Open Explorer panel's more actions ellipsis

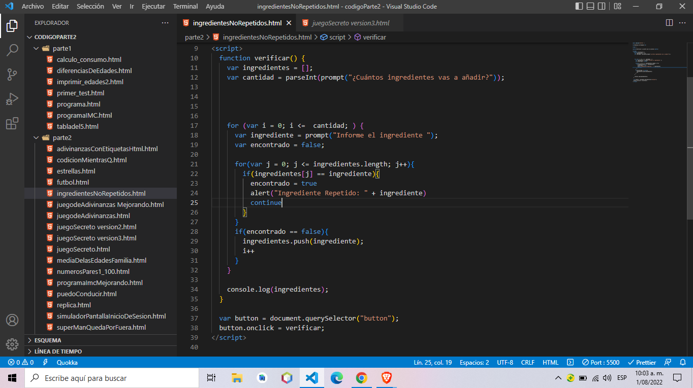point(165,23)
